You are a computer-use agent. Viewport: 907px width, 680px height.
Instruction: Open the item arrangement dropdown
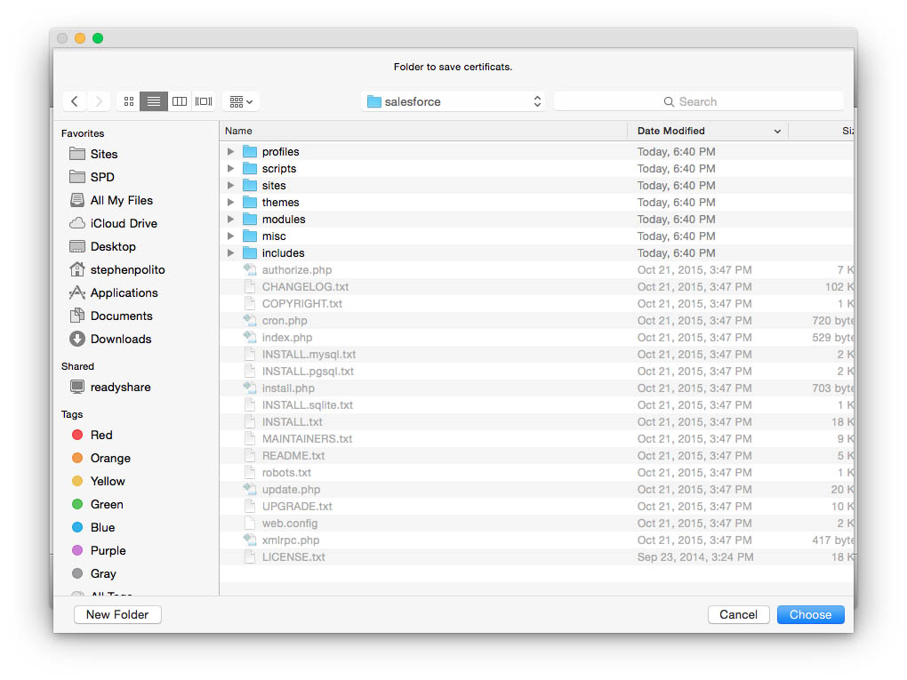click(x=241, y=101)
